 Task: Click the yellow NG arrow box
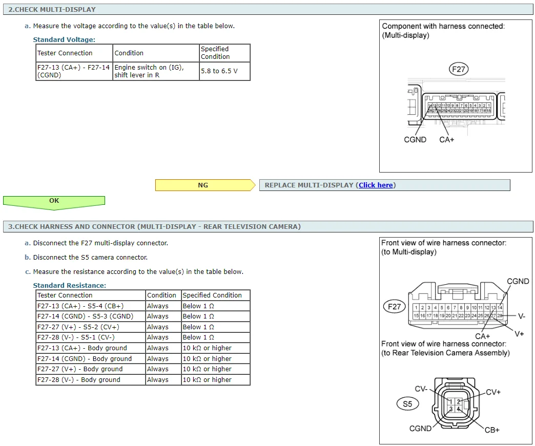pos(203,185)
